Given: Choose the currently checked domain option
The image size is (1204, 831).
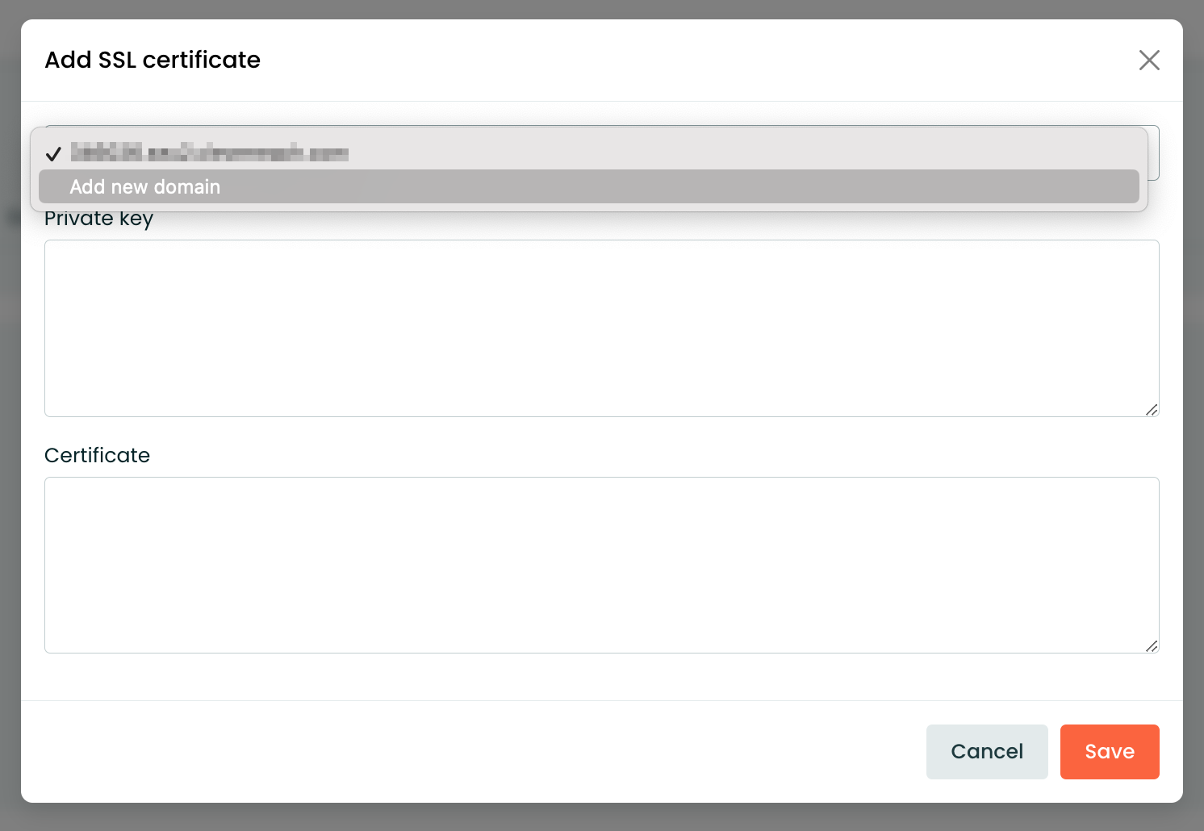Looking at the screenshot, I should 209,152.
